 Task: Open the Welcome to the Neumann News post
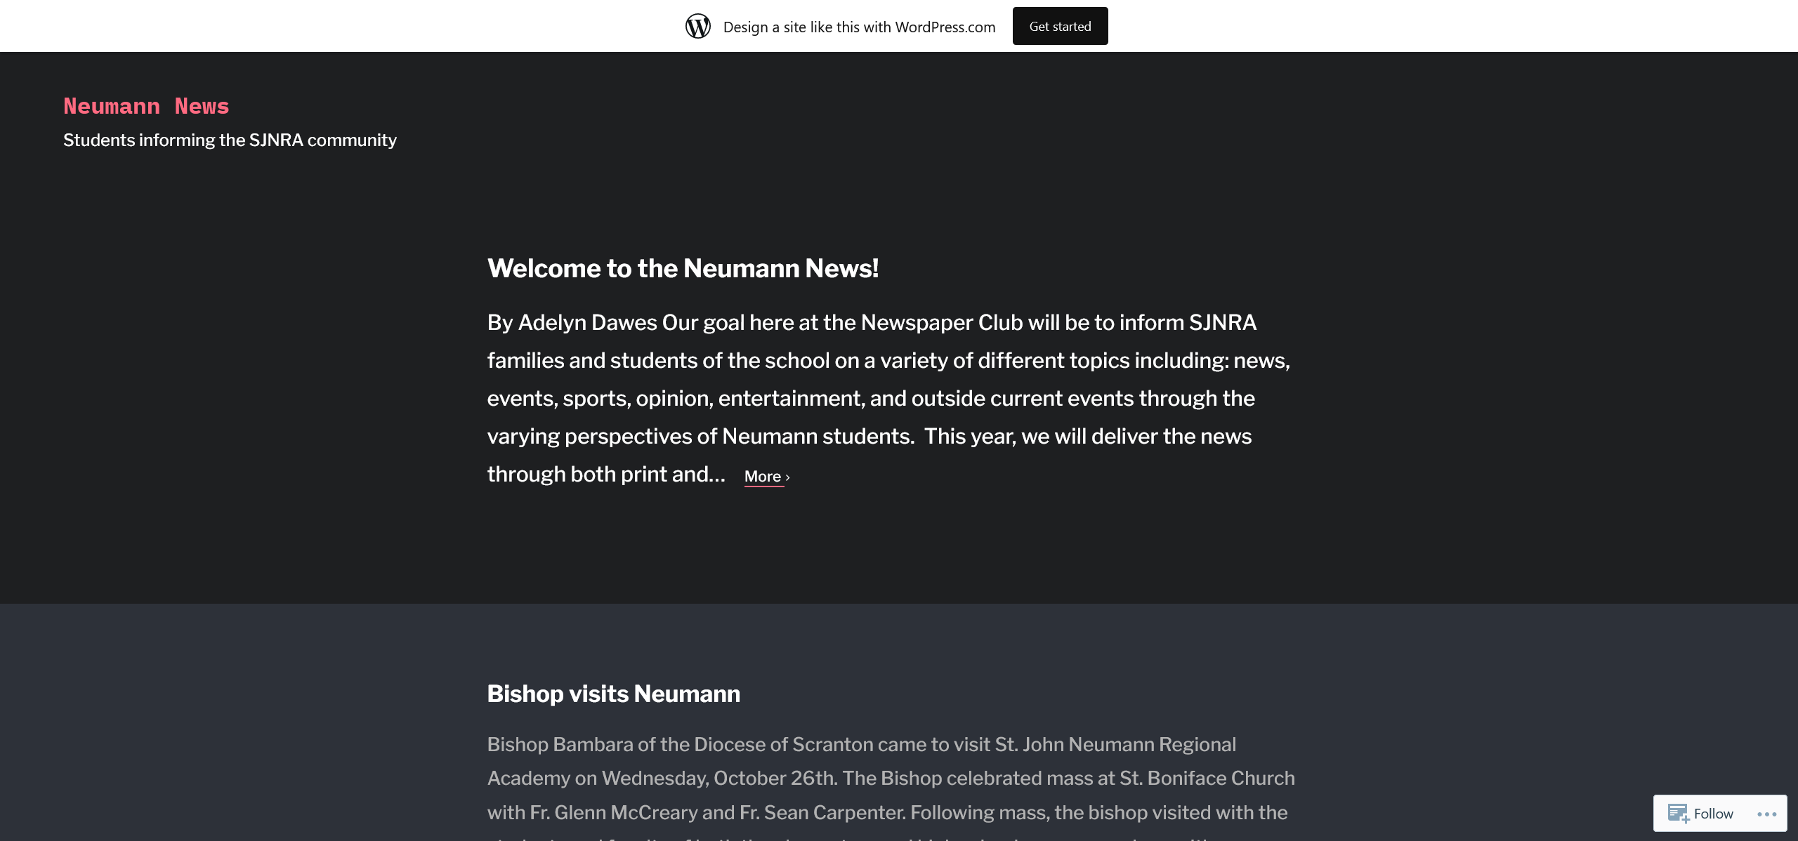(683, 268)
